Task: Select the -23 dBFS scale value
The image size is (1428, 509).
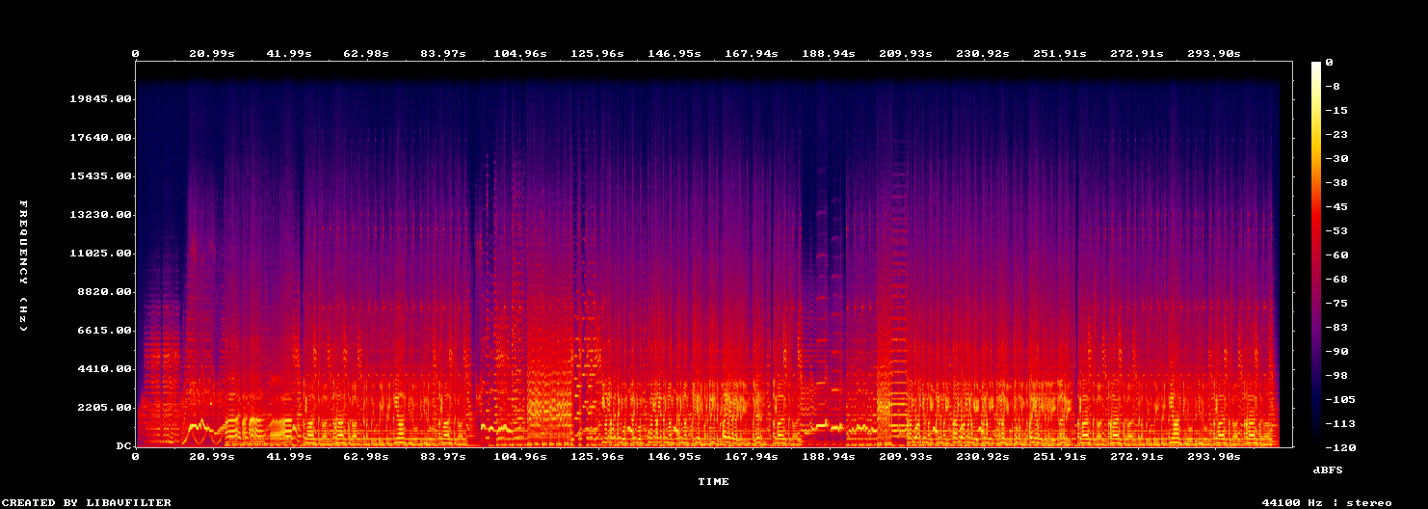Action: coord(1335,134)
